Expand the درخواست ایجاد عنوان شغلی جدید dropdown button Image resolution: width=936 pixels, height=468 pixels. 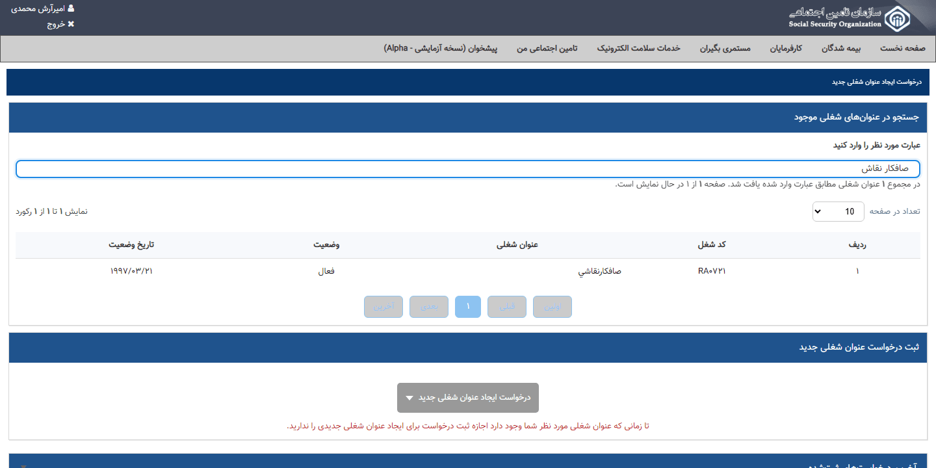(468, 397)
